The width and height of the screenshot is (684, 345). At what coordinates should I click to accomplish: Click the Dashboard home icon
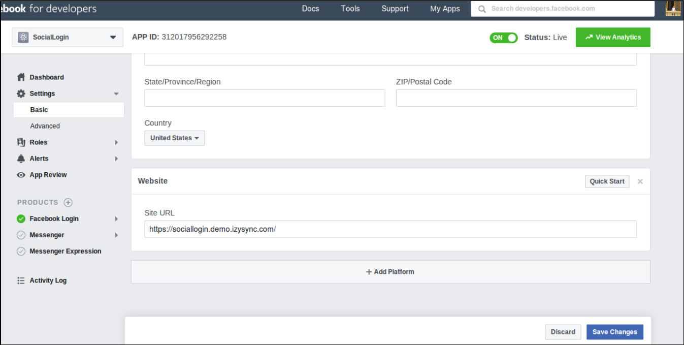[x=21, y=77]
